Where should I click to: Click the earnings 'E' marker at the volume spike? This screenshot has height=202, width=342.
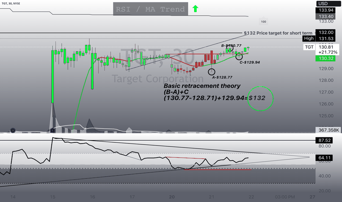point(52,130)
